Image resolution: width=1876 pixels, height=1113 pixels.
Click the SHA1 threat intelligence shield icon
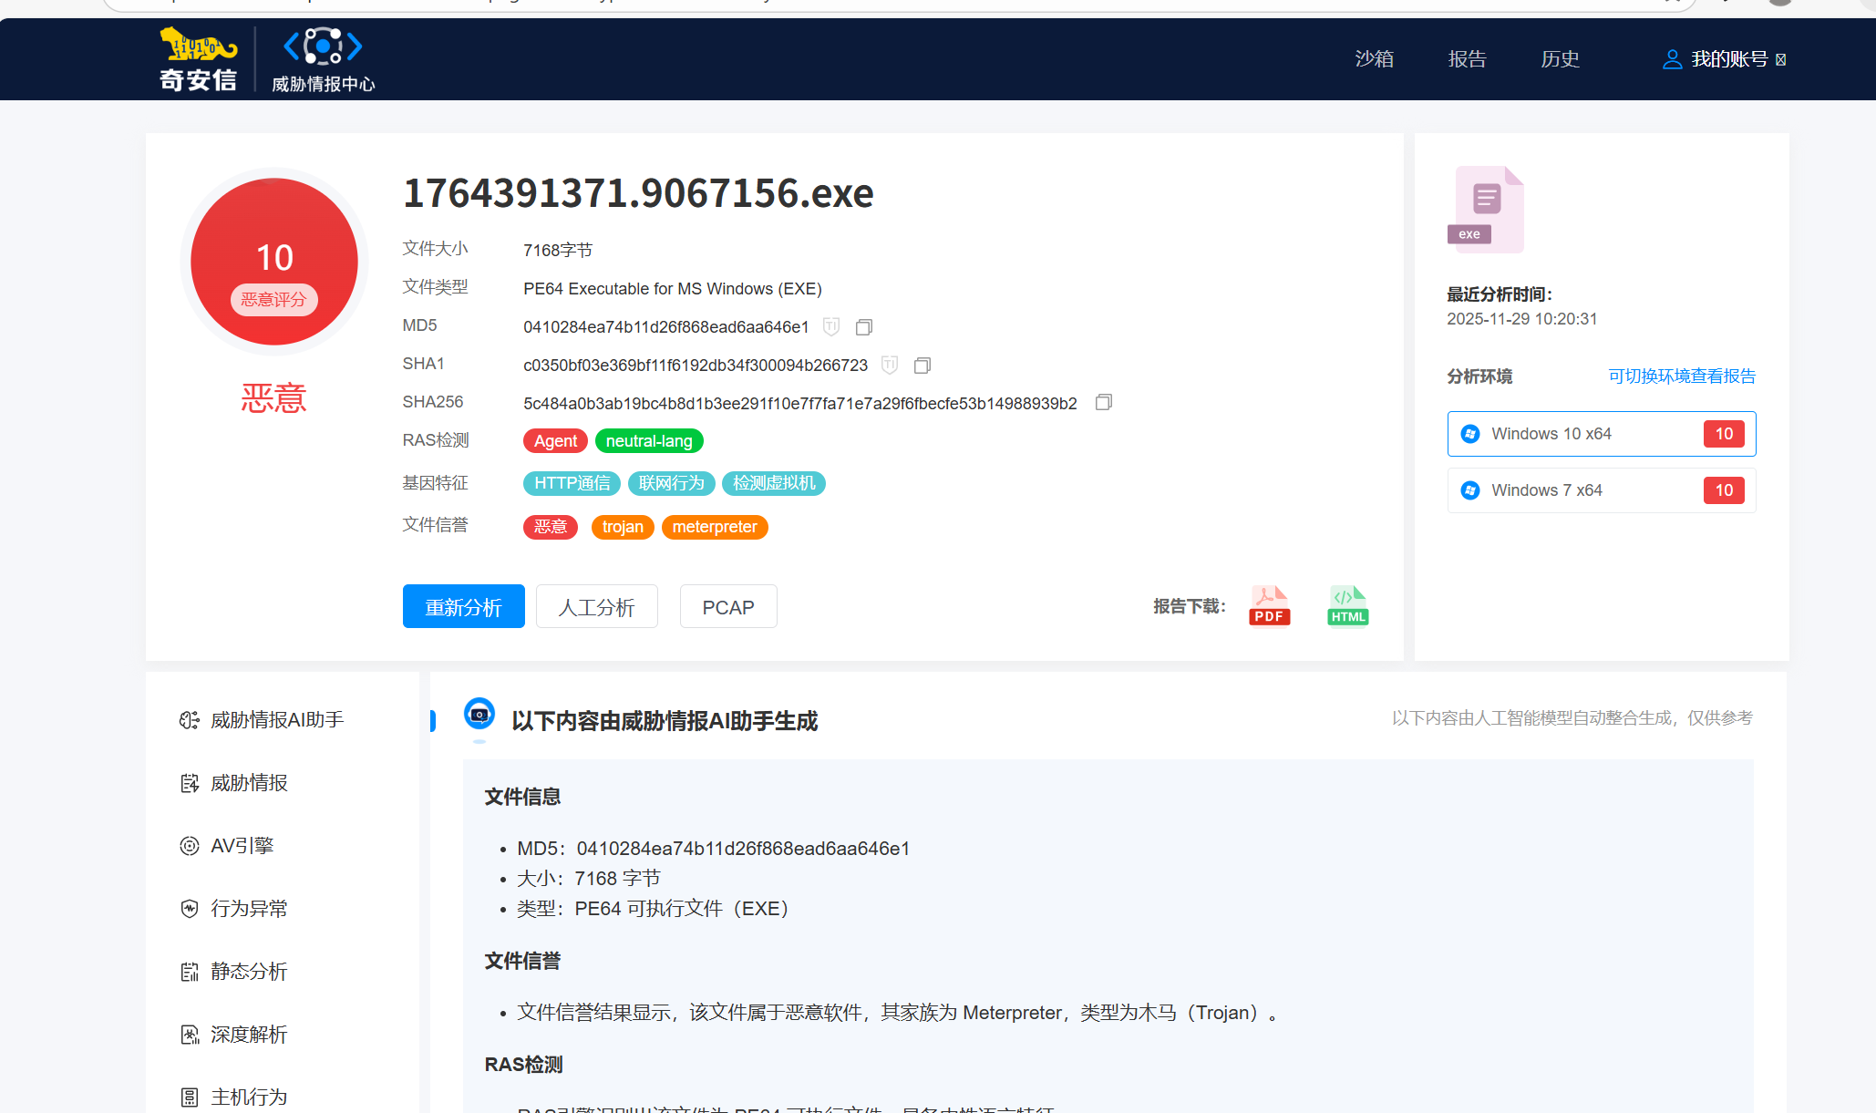click(890, 365)
